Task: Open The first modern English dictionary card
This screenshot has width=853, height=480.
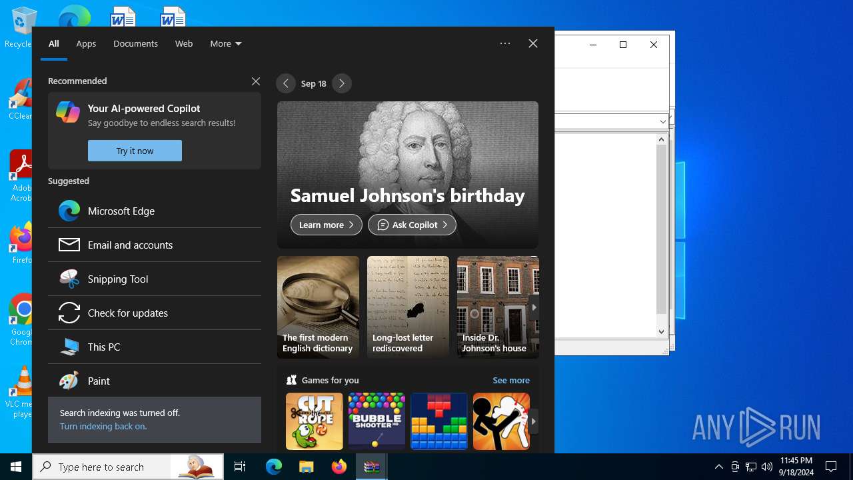Action: (x=318, y=307)
